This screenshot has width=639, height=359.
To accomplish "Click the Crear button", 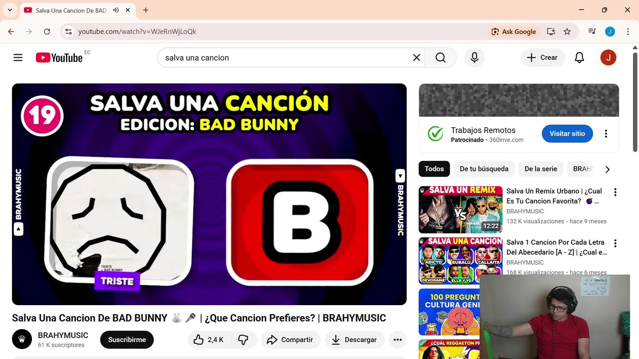I will [x=543, y=57].
